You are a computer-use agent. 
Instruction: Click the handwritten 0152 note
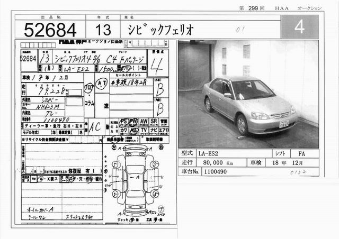(x=298, y=172)
